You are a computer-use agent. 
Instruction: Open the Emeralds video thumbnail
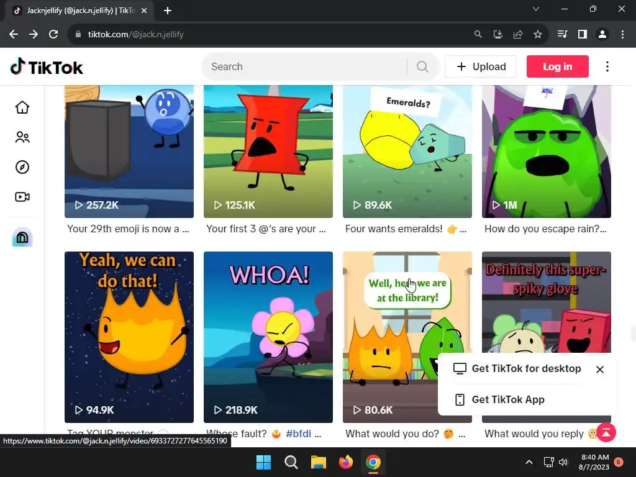[x=407, y=152]
